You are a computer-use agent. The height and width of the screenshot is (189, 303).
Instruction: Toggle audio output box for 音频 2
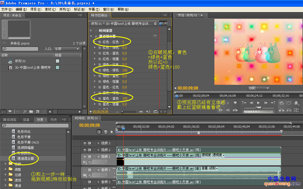[x=85, y=182]
